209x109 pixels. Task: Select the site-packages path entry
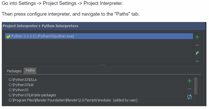tap(32, 95)
